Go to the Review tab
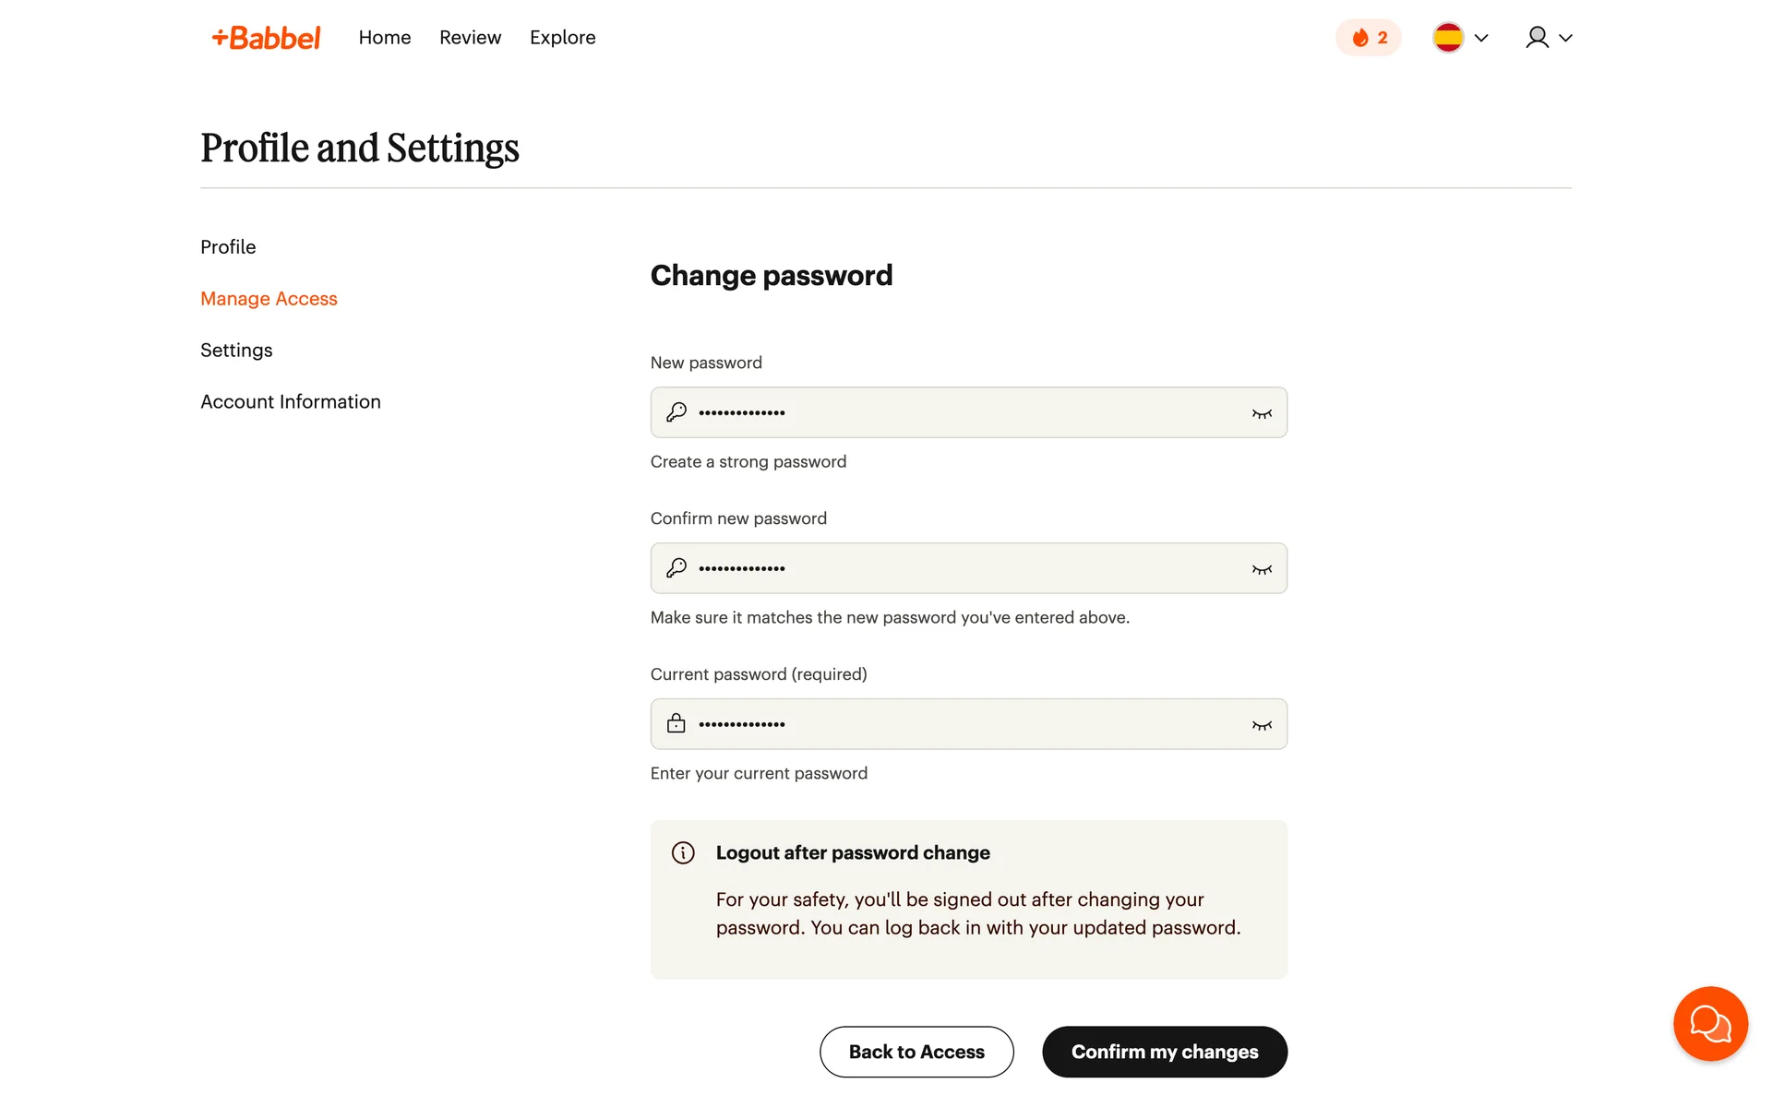 pyautogui.click(x=470, y=38)
